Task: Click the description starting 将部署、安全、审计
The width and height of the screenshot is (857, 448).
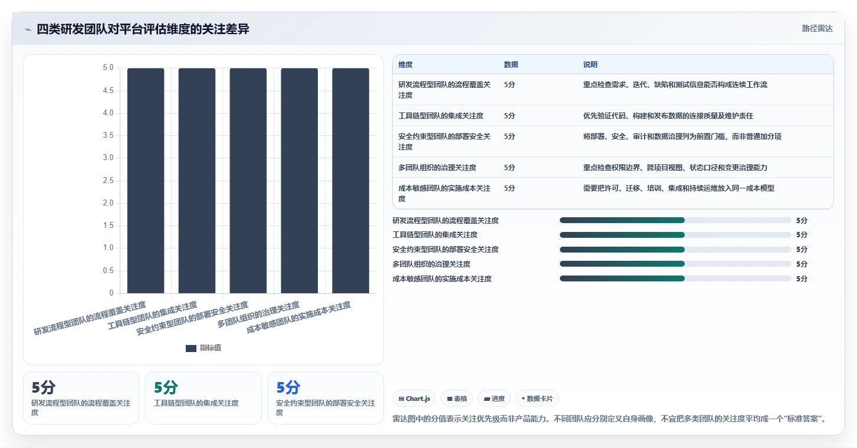Action: tap(682, 137)
